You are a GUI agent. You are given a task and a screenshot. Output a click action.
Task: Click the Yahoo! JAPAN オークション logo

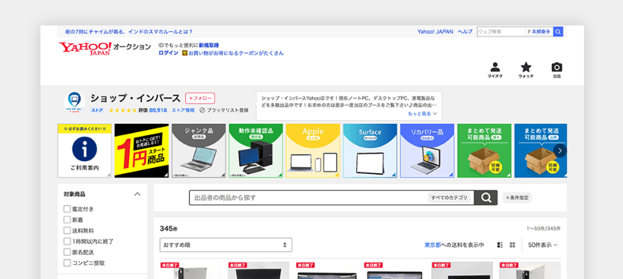105,48
